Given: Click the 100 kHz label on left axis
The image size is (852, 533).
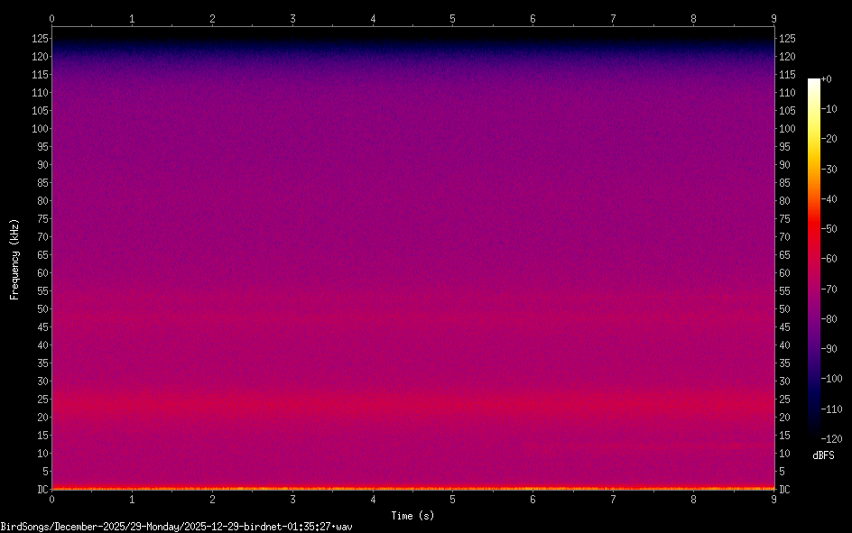Looking at the screenshot, I should tap(39, 129).
